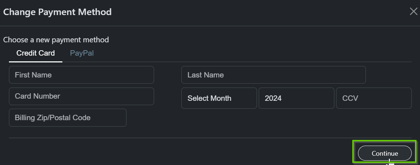Select the Billing Zip/Postal Code field

67,118
